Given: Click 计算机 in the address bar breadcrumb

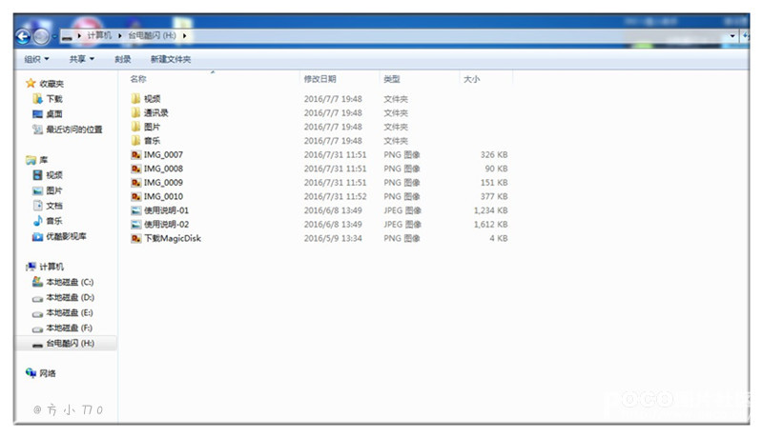Looking at the screenshot, I should click(99, 36).
